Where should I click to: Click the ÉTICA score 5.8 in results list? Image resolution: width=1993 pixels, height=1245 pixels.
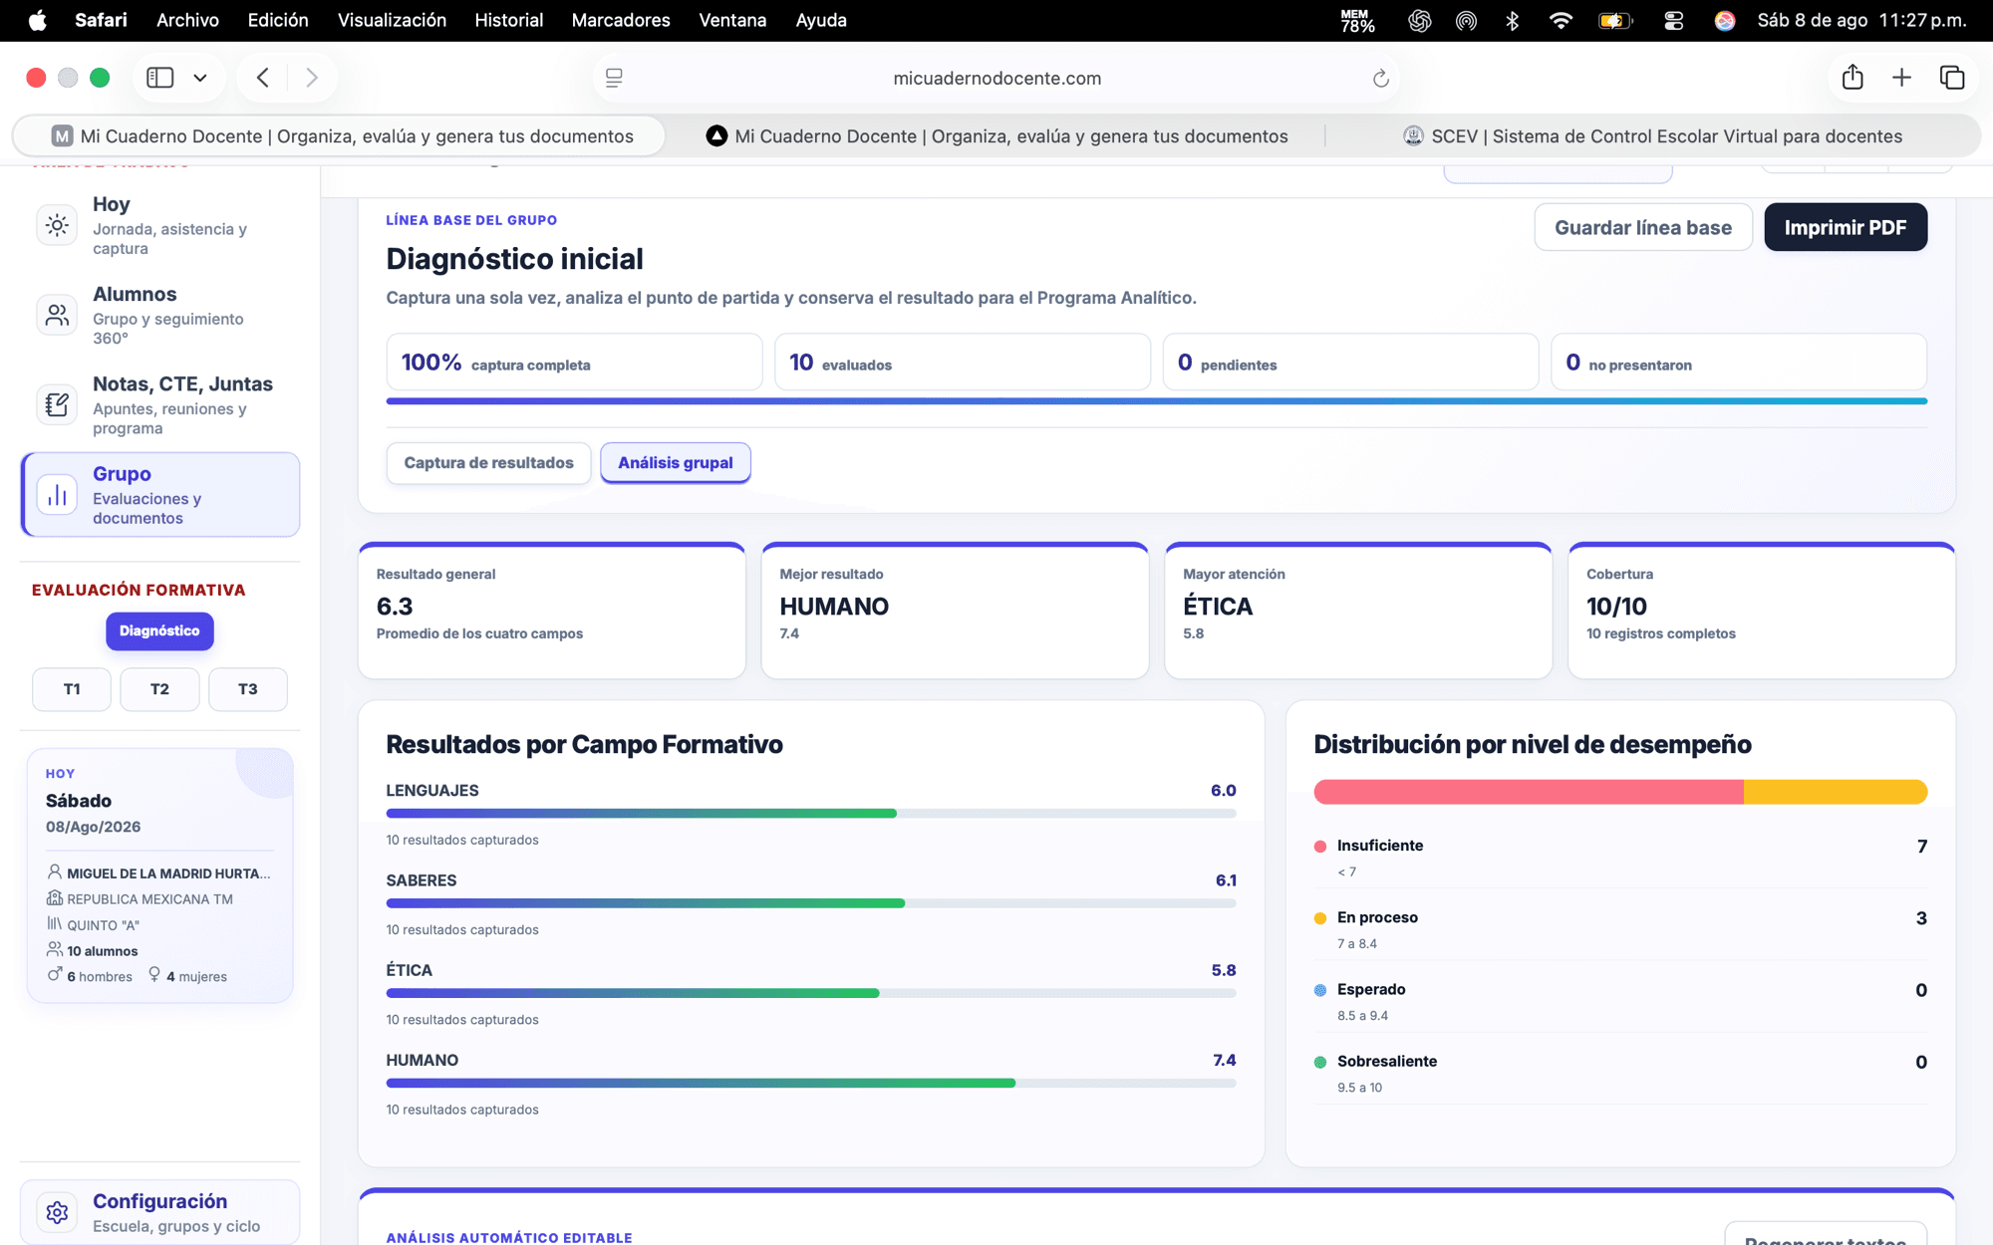coord(1224,970)
